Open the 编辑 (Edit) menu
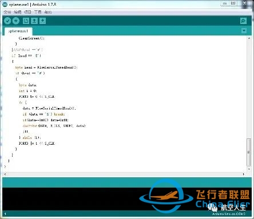Viewport: 254px width, 219px height. click(18, 12)
